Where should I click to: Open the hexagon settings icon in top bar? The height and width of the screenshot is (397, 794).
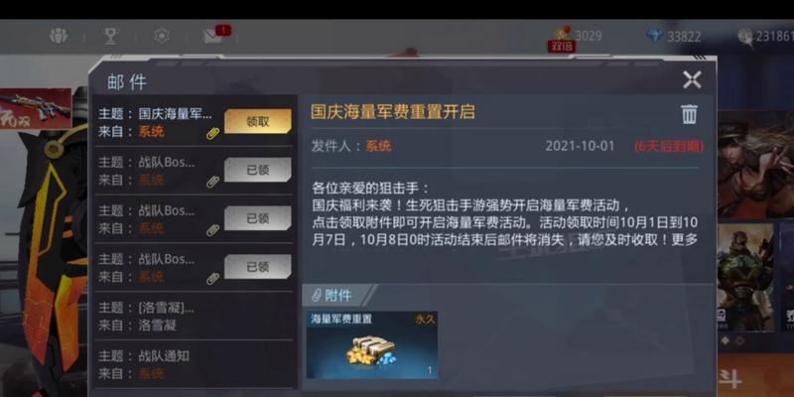point(162,36)
